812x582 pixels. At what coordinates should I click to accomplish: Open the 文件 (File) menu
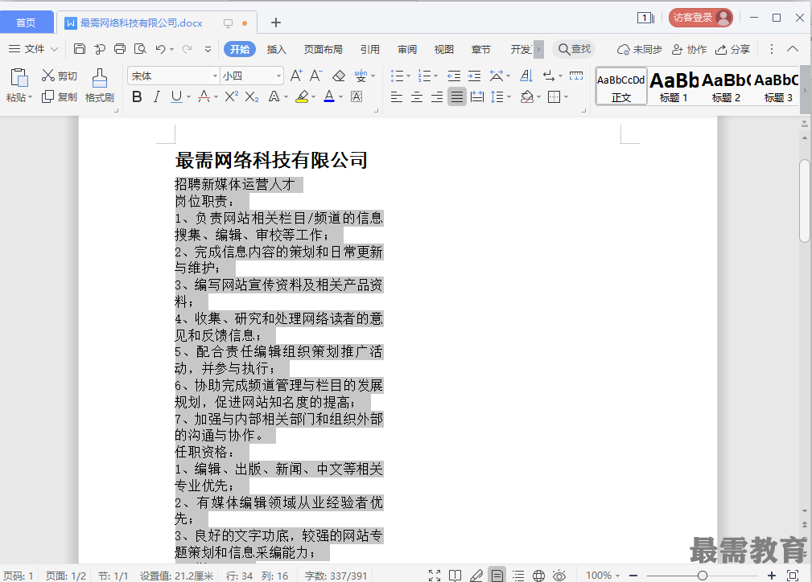pos(33,49)
